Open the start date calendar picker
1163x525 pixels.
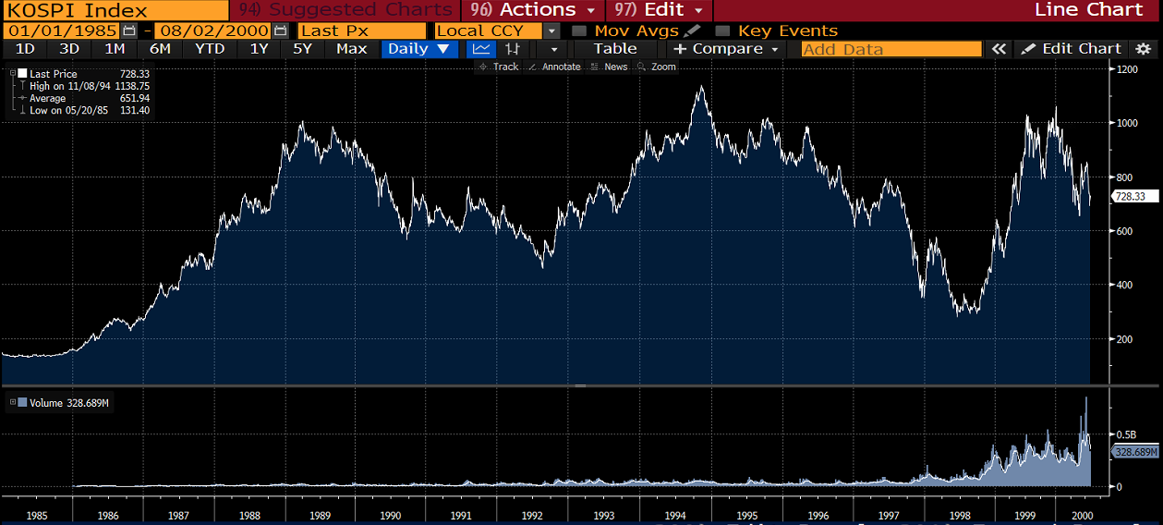[x=129, y=31]
